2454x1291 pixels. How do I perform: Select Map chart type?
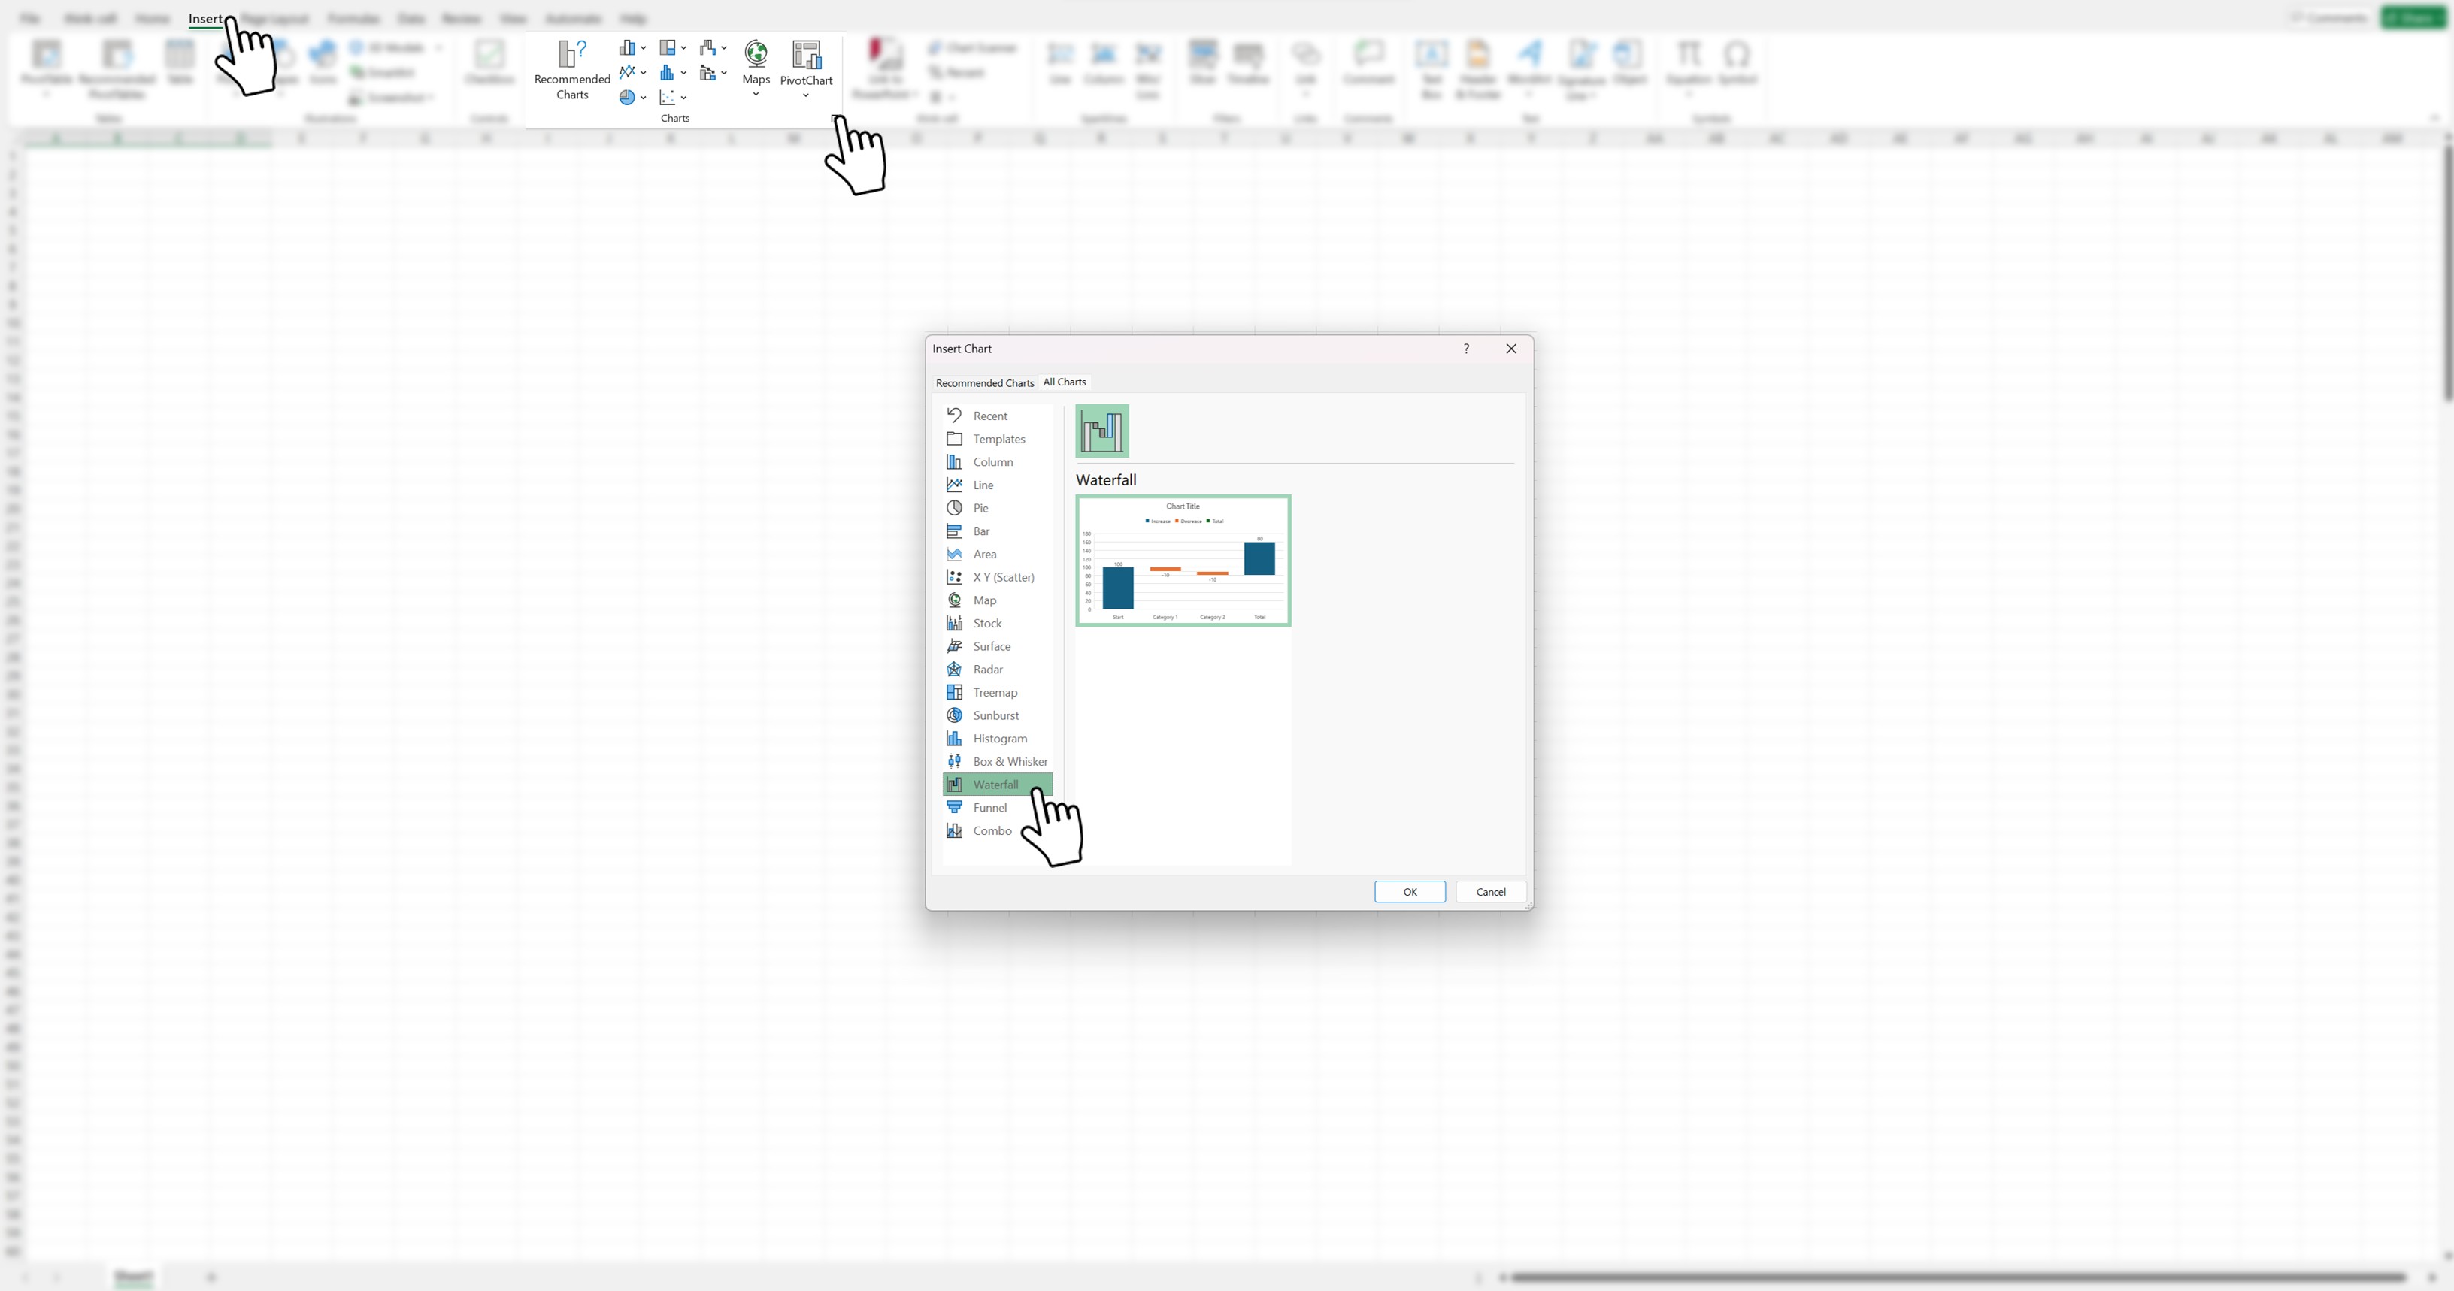point(998,600)
